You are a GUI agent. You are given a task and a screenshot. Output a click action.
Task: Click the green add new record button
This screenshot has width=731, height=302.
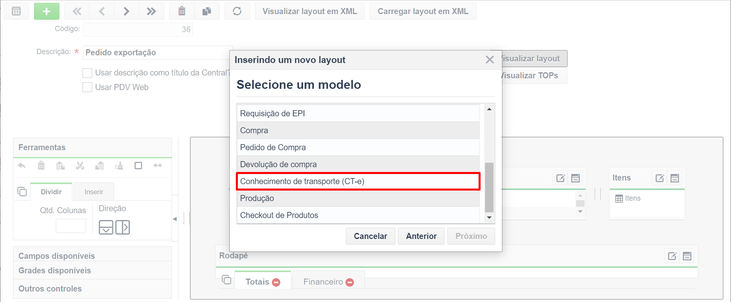click(47, 11)
